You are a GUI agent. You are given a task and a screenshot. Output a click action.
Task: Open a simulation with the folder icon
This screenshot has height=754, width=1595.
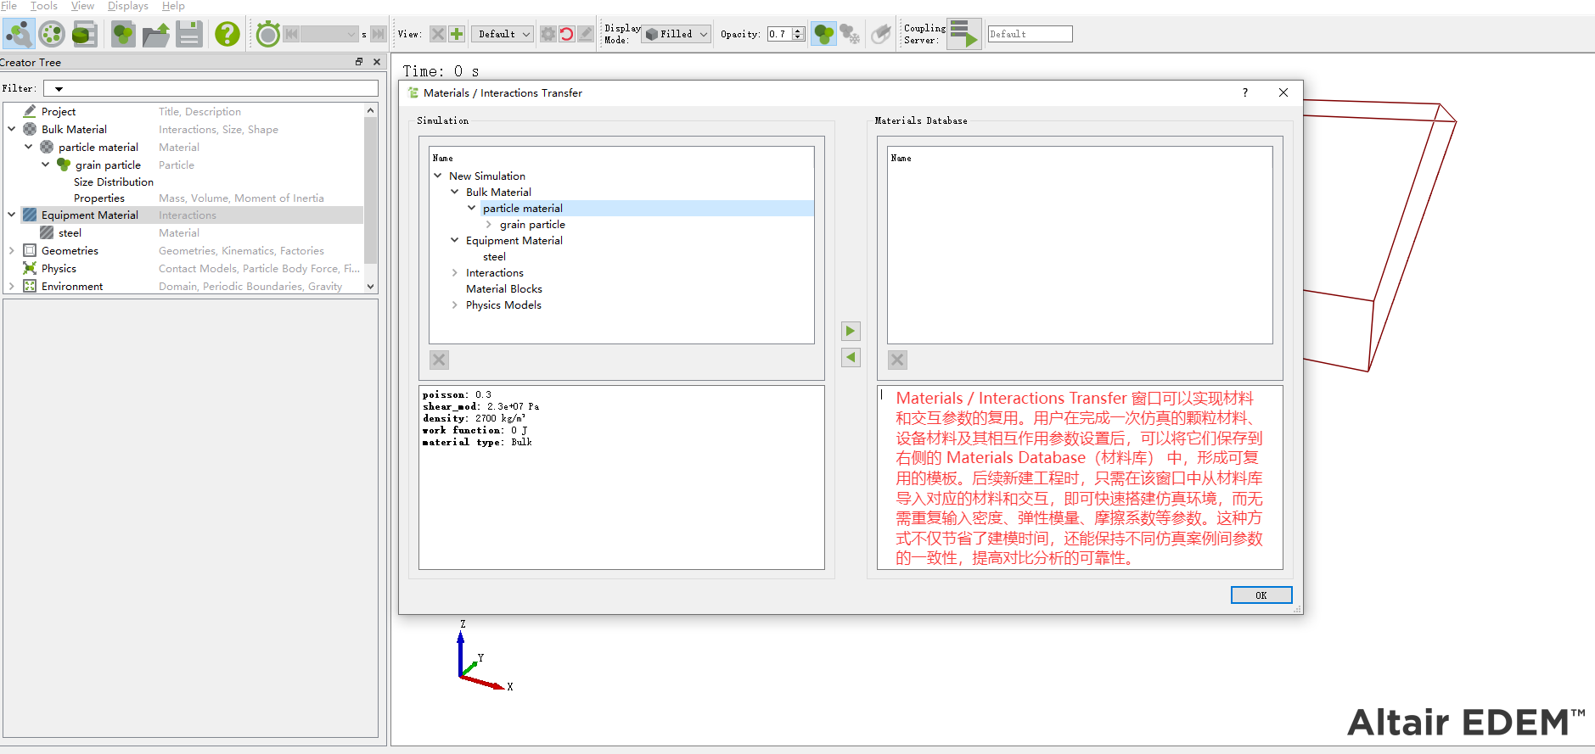(x=156, y=34)
